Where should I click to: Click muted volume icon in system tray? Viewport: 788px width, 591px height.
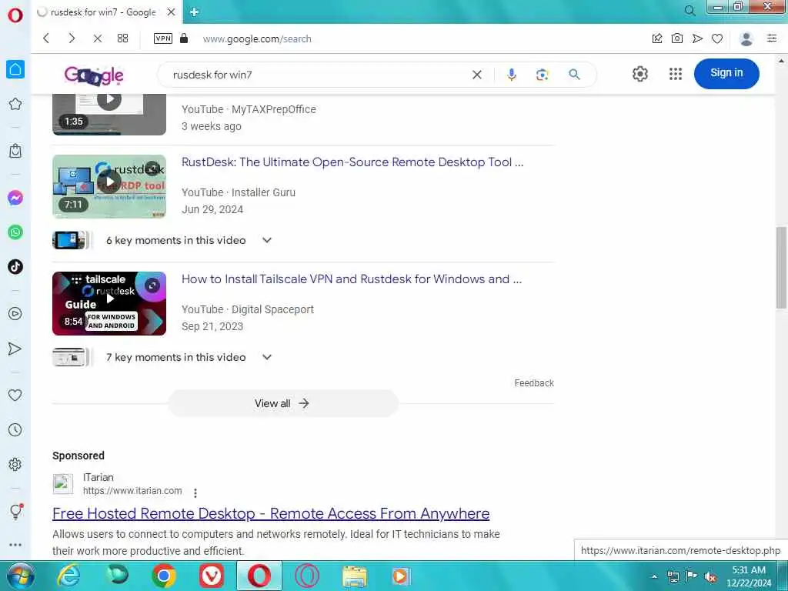[x=710, y=577]
